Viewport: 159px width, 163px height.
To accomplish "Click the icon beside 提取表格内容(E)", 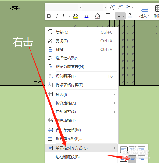I will pos(50,85).
